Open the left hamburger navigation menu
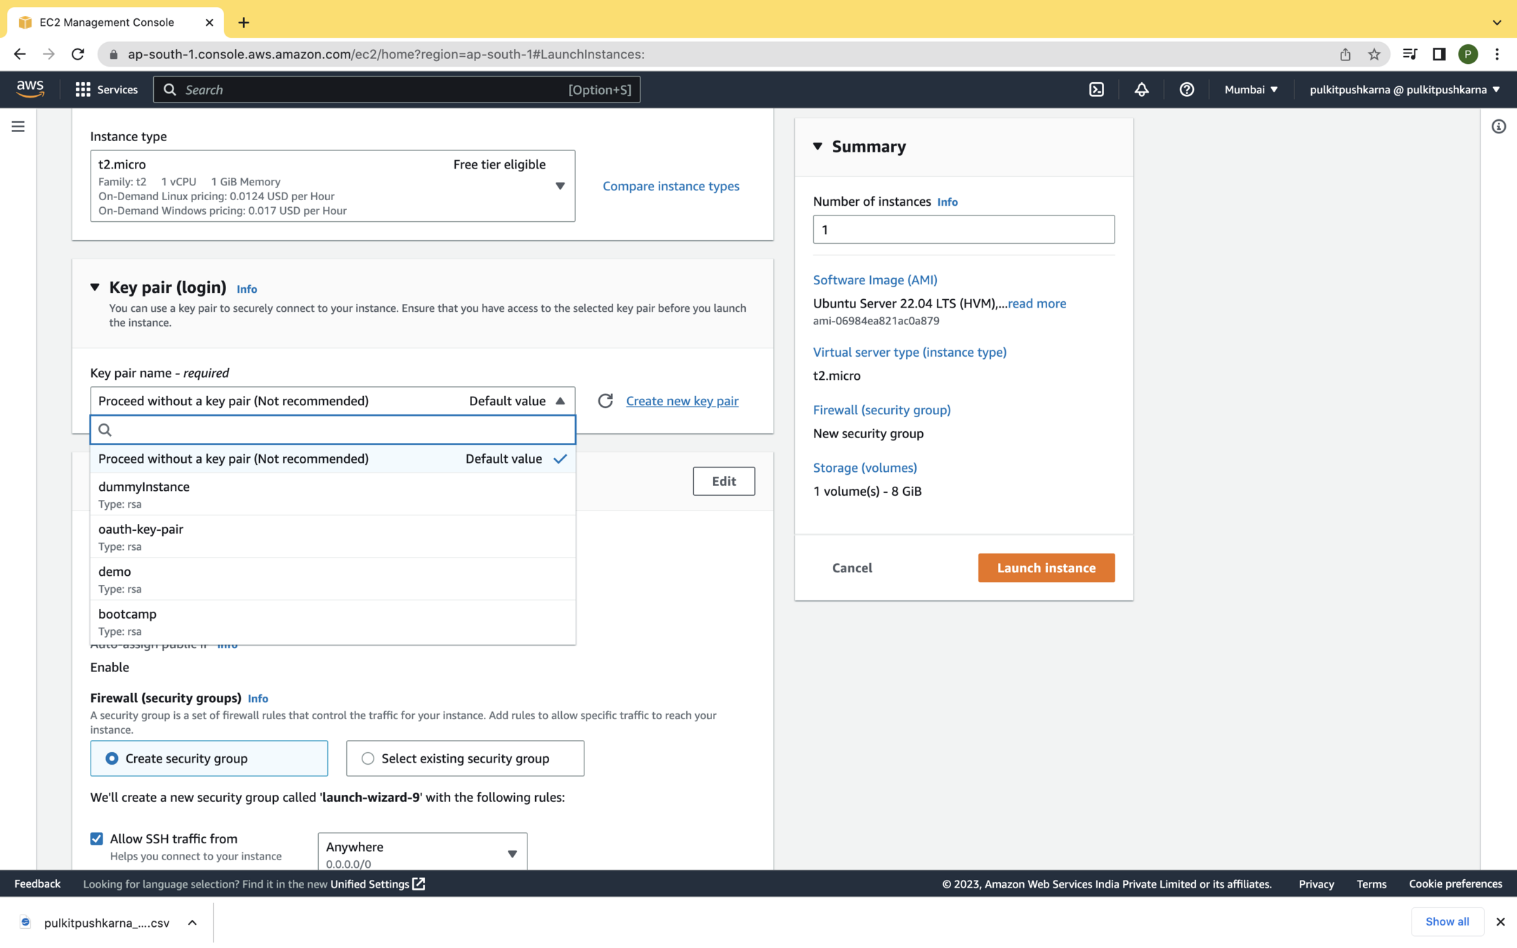The width and height of the screenshot is (1517, 948). click(x=18, y=126)
